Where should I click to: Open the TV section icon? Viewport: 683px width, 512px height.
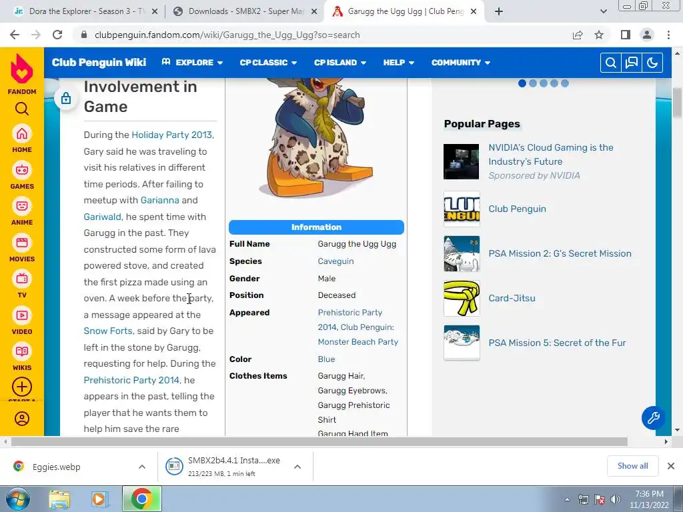[x=22, y=279]
